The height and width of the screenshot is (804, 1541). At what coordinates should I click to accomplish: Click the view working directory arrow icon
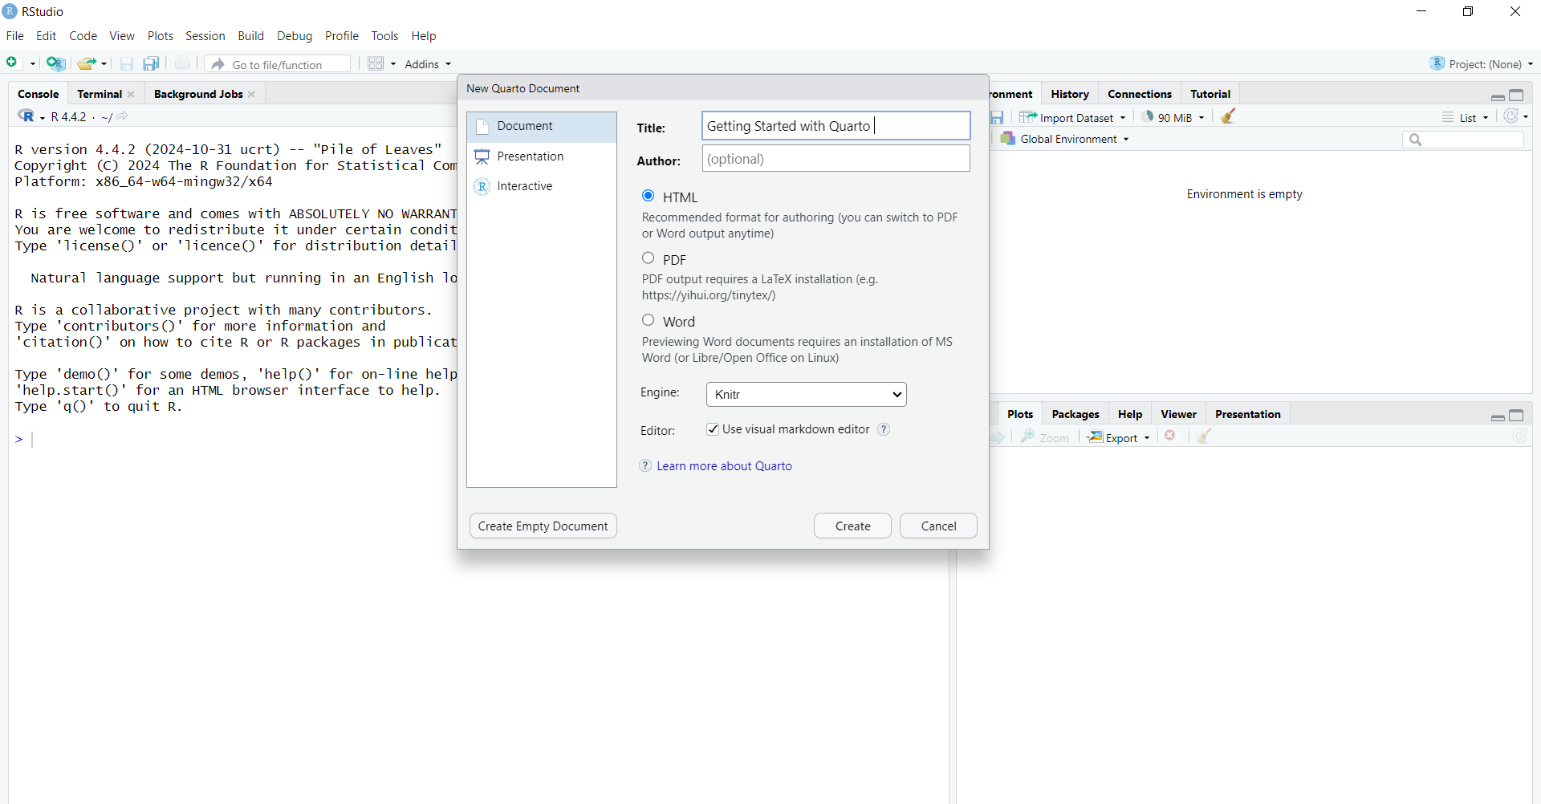(122, 116)
